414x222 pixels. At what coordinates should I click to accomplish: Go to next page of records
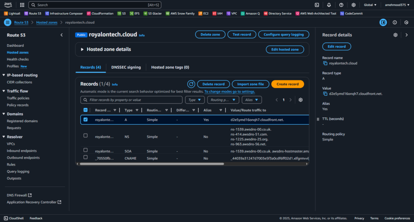pyautogui.click(x=290, y=100)
